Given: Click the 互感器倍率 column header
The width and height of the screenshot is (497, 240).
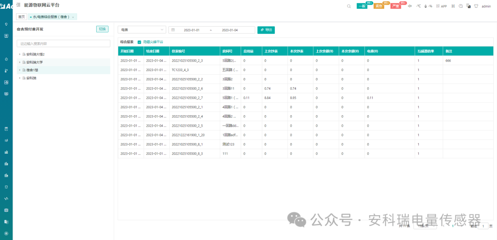Looking at the screenshot, I should pos(429,51).
